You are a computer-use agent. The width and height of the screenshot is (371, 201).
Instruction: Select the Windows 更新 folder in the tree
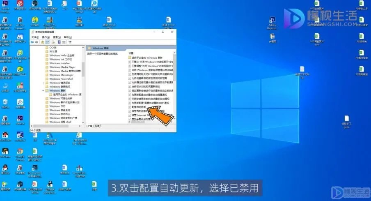pos(55,90)
